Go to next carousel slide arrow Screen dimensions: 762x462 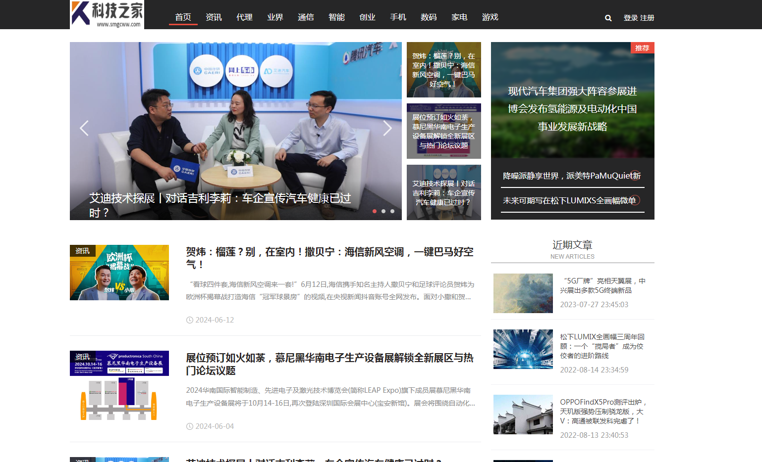click(x=387, y=128)
